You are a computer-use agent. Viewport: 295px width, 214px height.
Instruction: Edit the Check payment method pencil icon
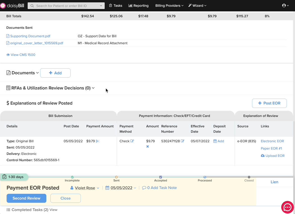pos(132,141)
